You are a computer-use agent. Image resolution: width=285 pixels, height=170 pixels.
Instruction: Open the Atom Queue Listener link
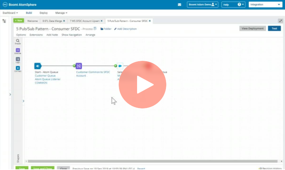tap(47, 79)
